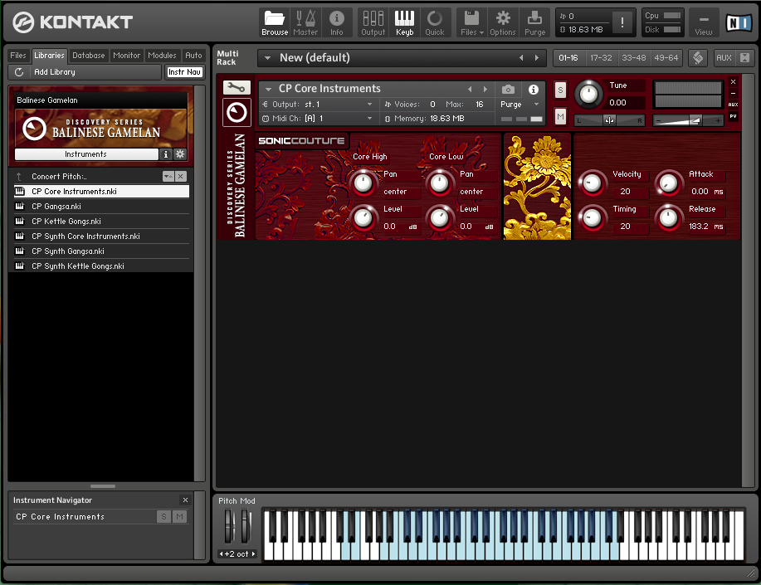Screen dimensions: 761x585
Task: Open the Options gear icon
Action: coord(502,22)
